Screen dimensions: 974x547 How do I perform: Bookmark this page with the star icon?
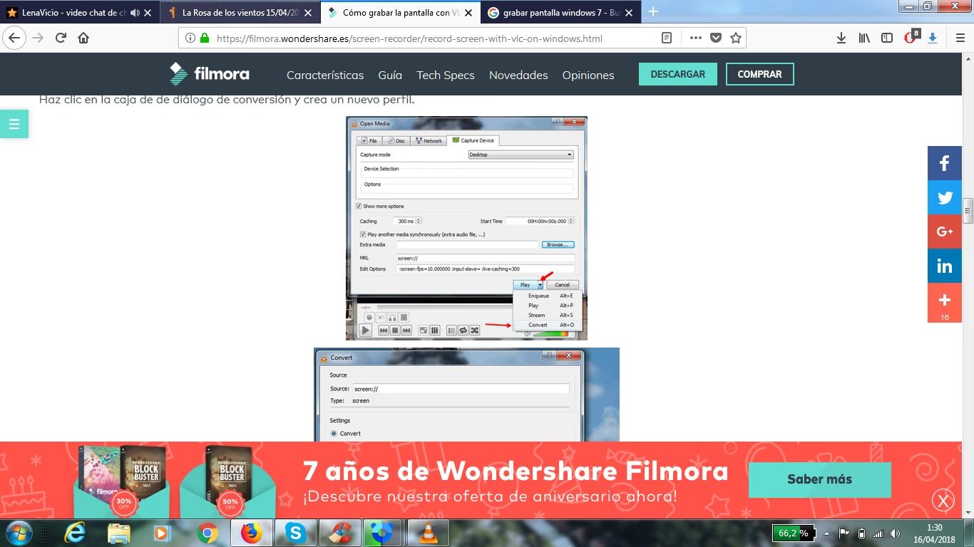tap(736, 38)
